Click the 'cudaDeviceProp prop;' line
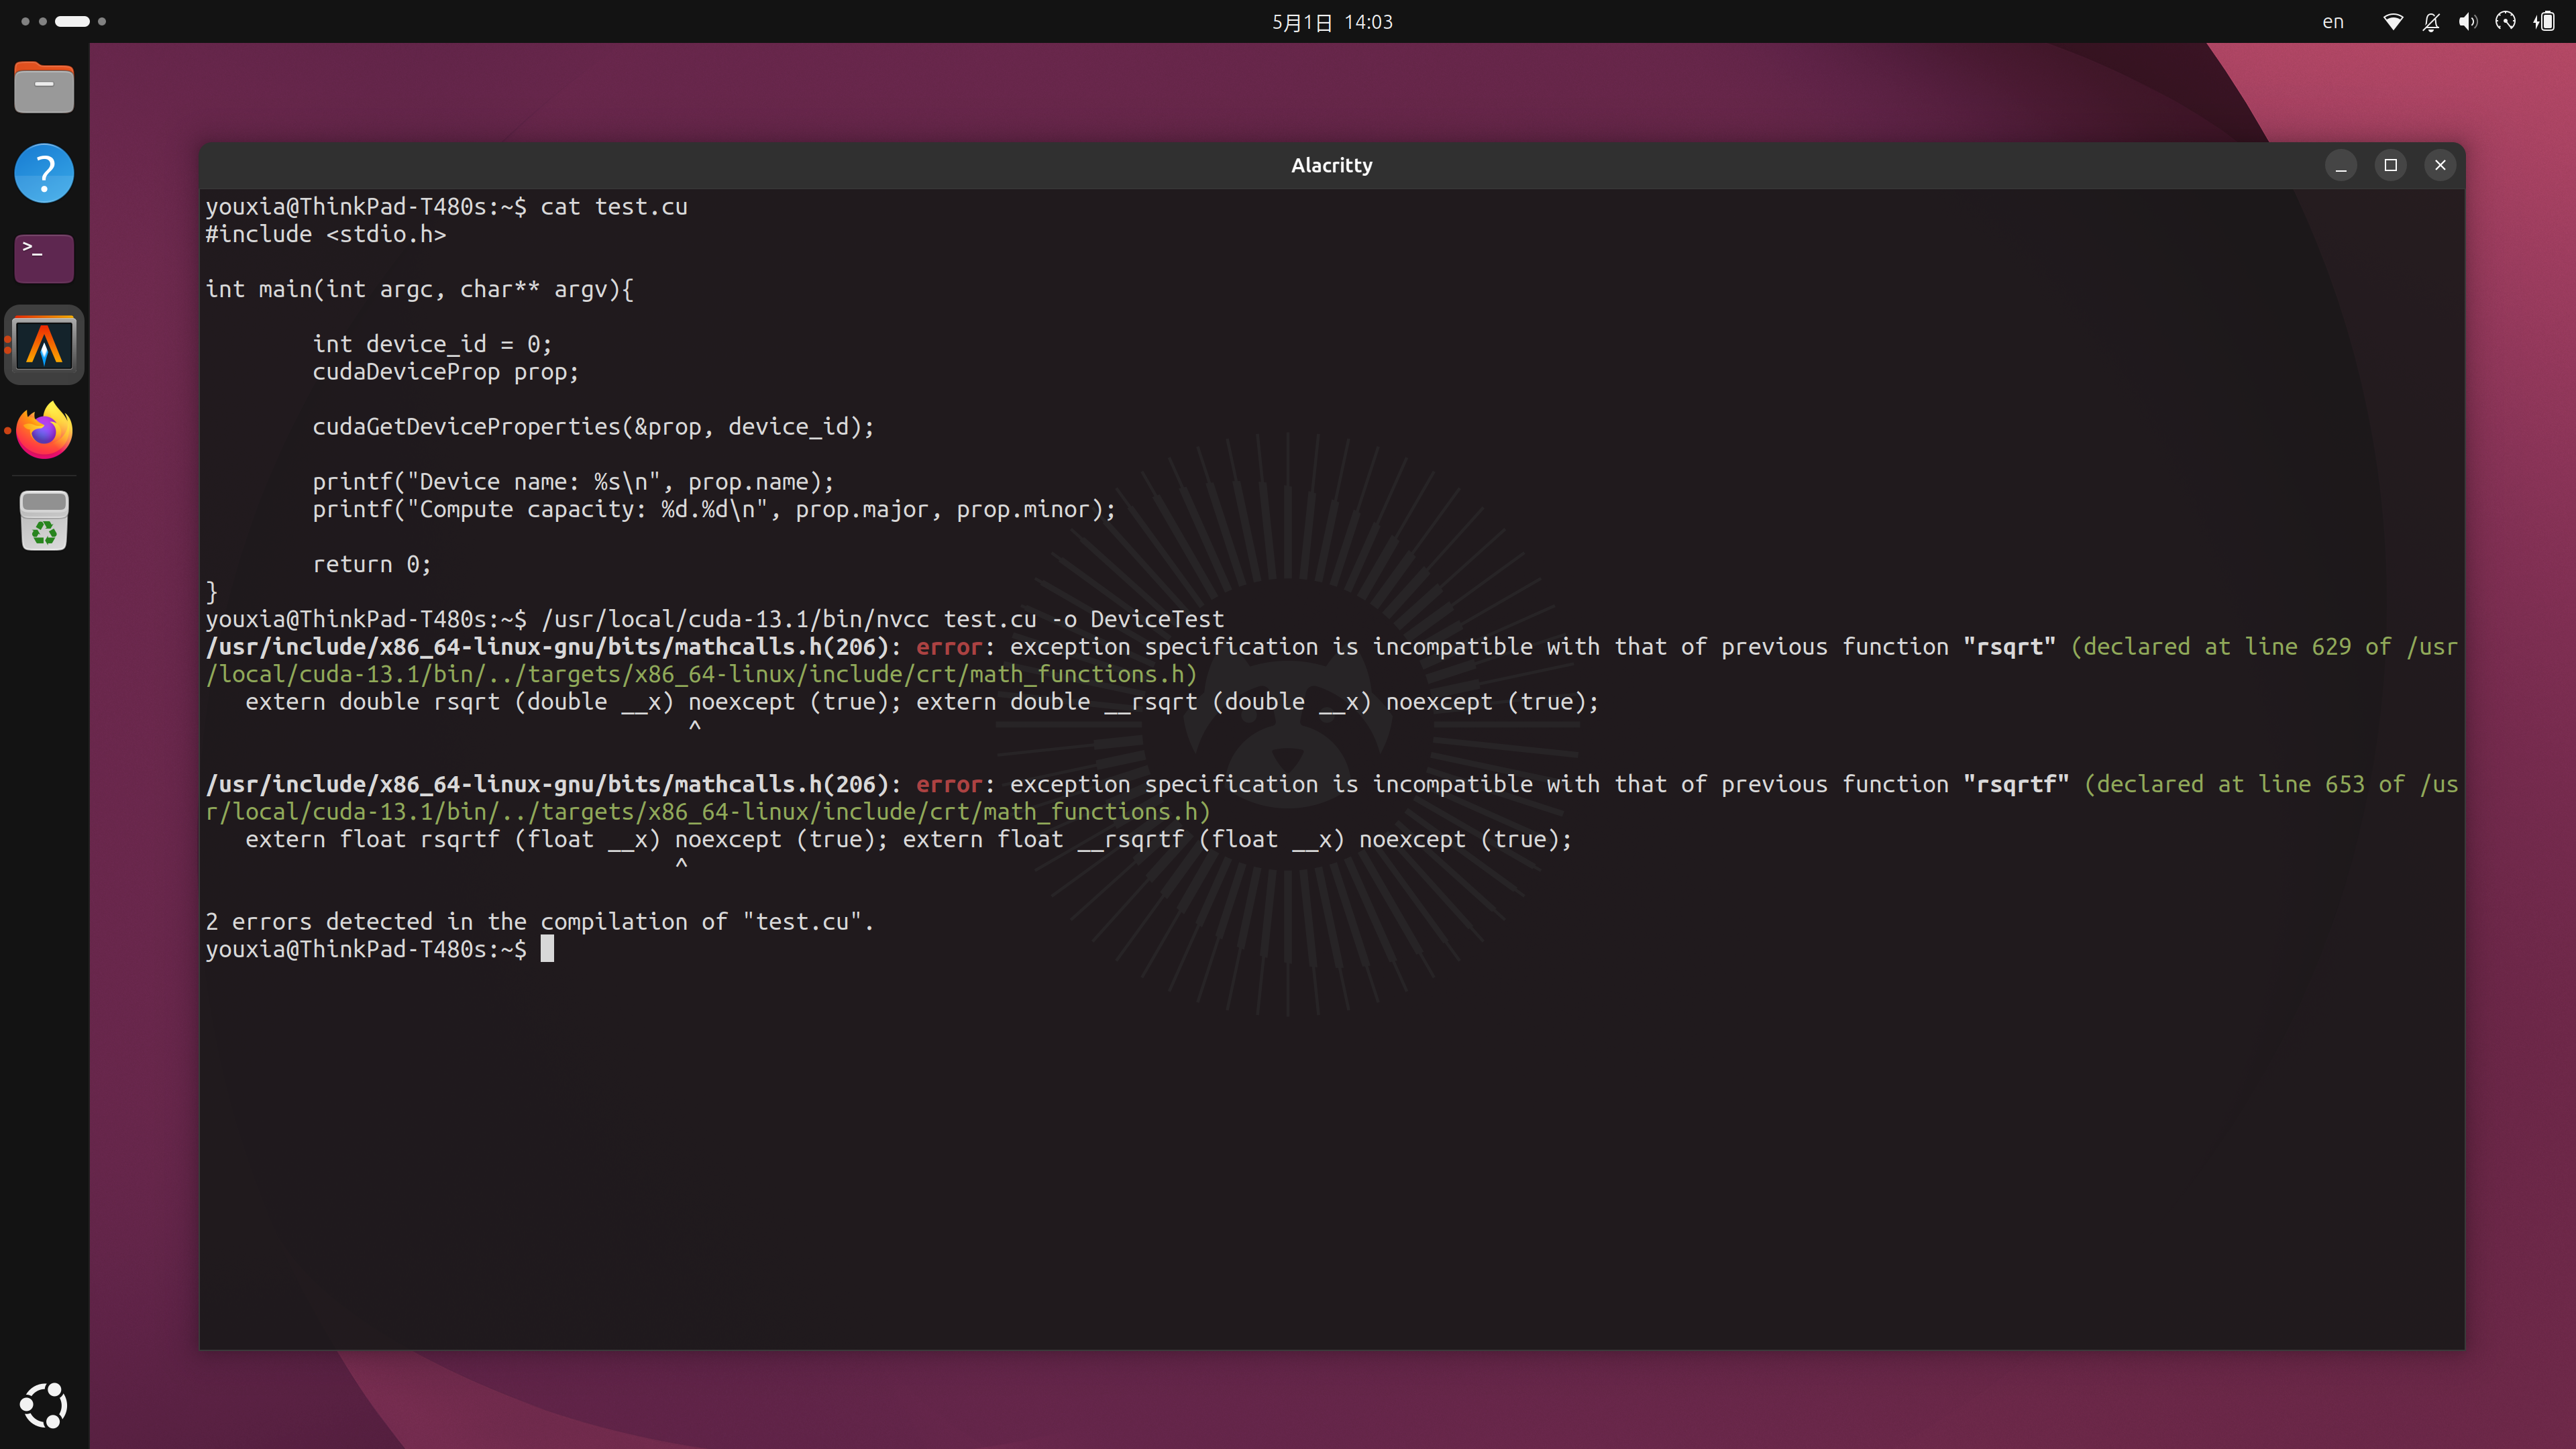 pos(445,372)
